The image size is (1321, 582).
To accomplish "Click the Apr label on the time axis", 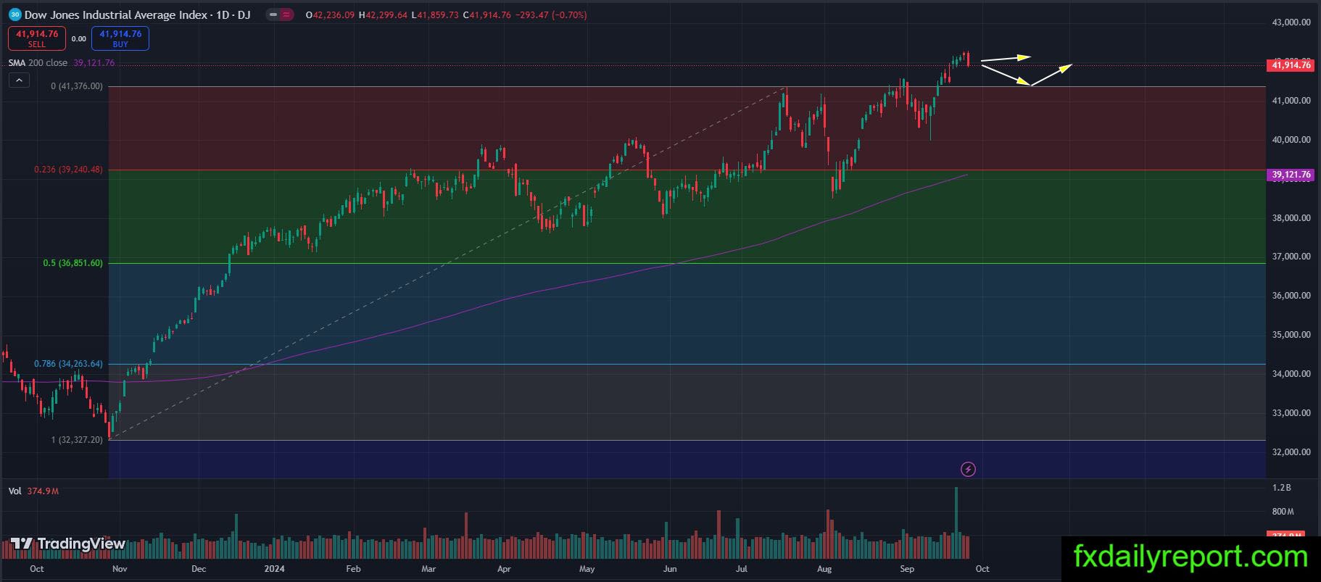I will coord(504,569).
